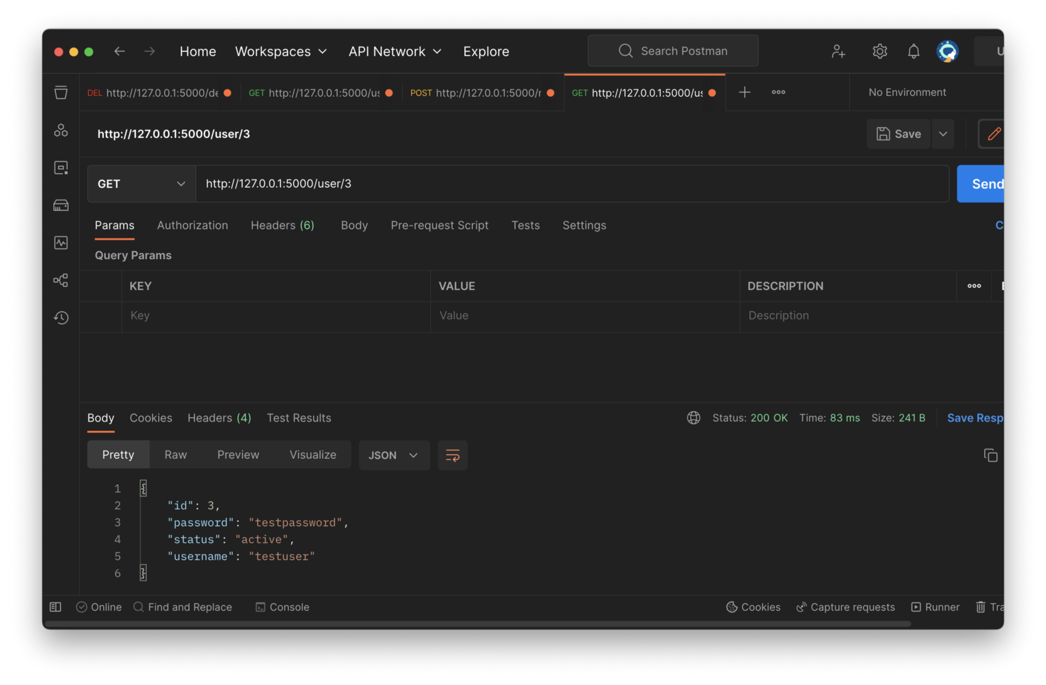Toggle line wrap in response body
Image resolution: width=1046 pixels, height=685 pixels.
coord(452,455)
